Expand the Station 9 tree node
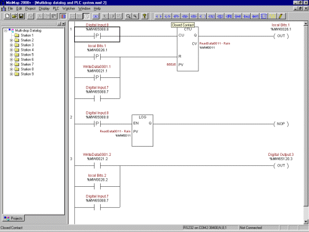The image size is (309, 232). [x=11, y=74]
